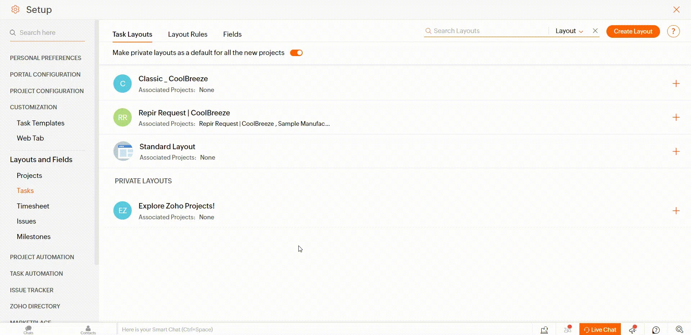Open the Layout filter dropdown
691x335 pixels.
point(569,31)
